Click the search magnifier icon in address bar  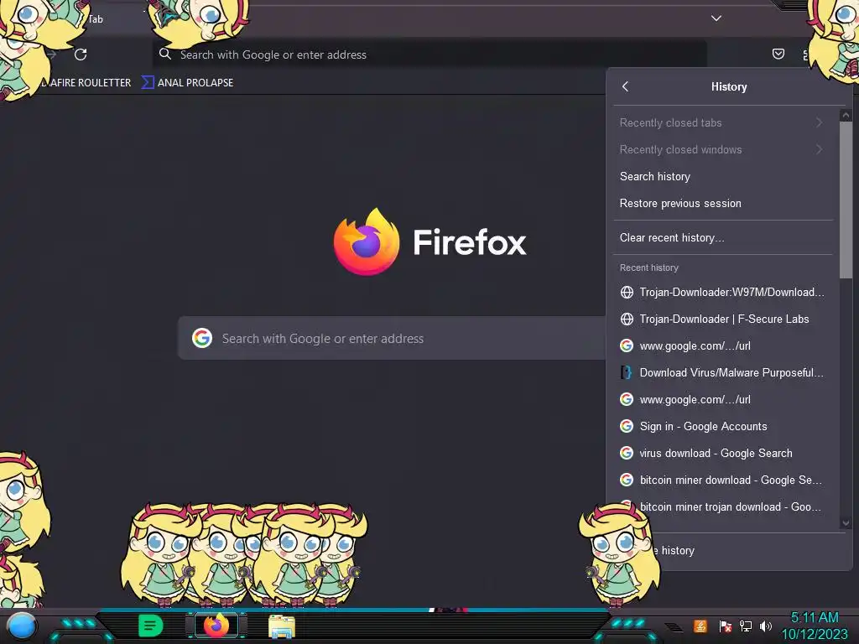click(x=165, y=54)
